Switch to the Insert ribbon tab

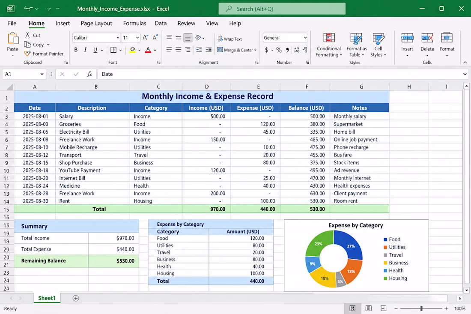click(x=63, y=23)
